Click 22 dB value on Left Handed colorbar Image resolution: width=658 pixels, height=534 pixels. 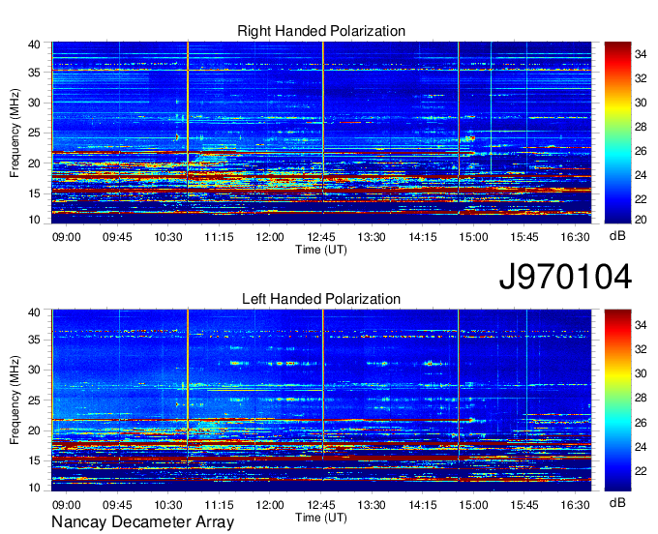(x=641, y=471)
